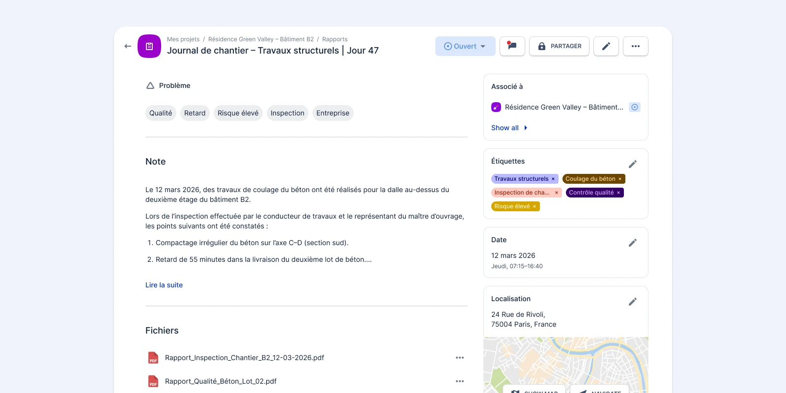Click the purple journal clipboard icon

pos(149,46)
